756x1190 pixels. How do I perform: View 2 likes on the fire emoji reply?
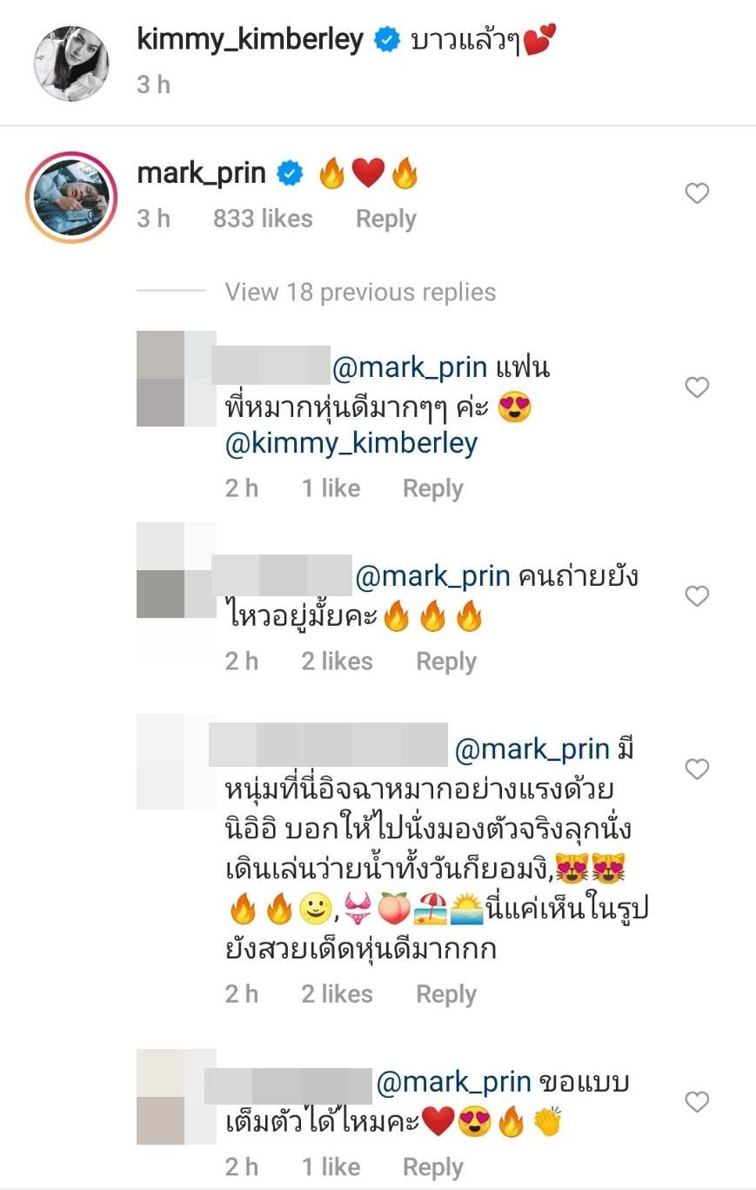tap(337, 662)
